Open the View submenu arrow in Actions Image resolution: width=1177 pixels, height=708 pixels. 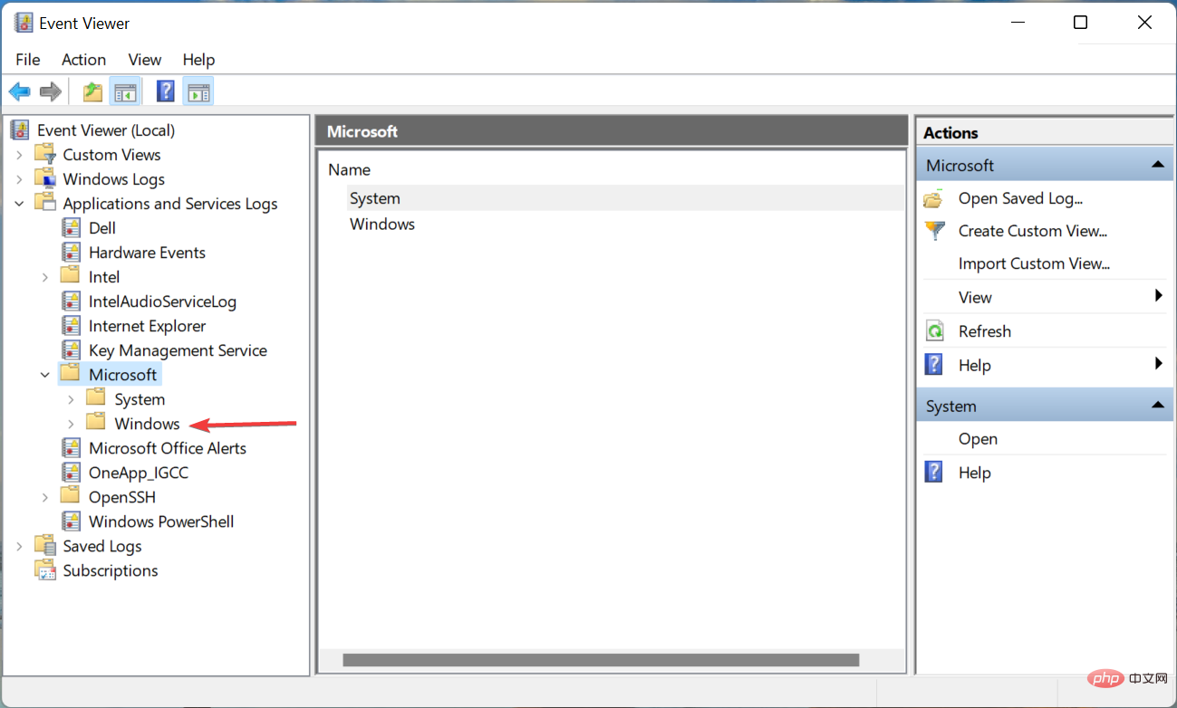[x=1159, y=296]
